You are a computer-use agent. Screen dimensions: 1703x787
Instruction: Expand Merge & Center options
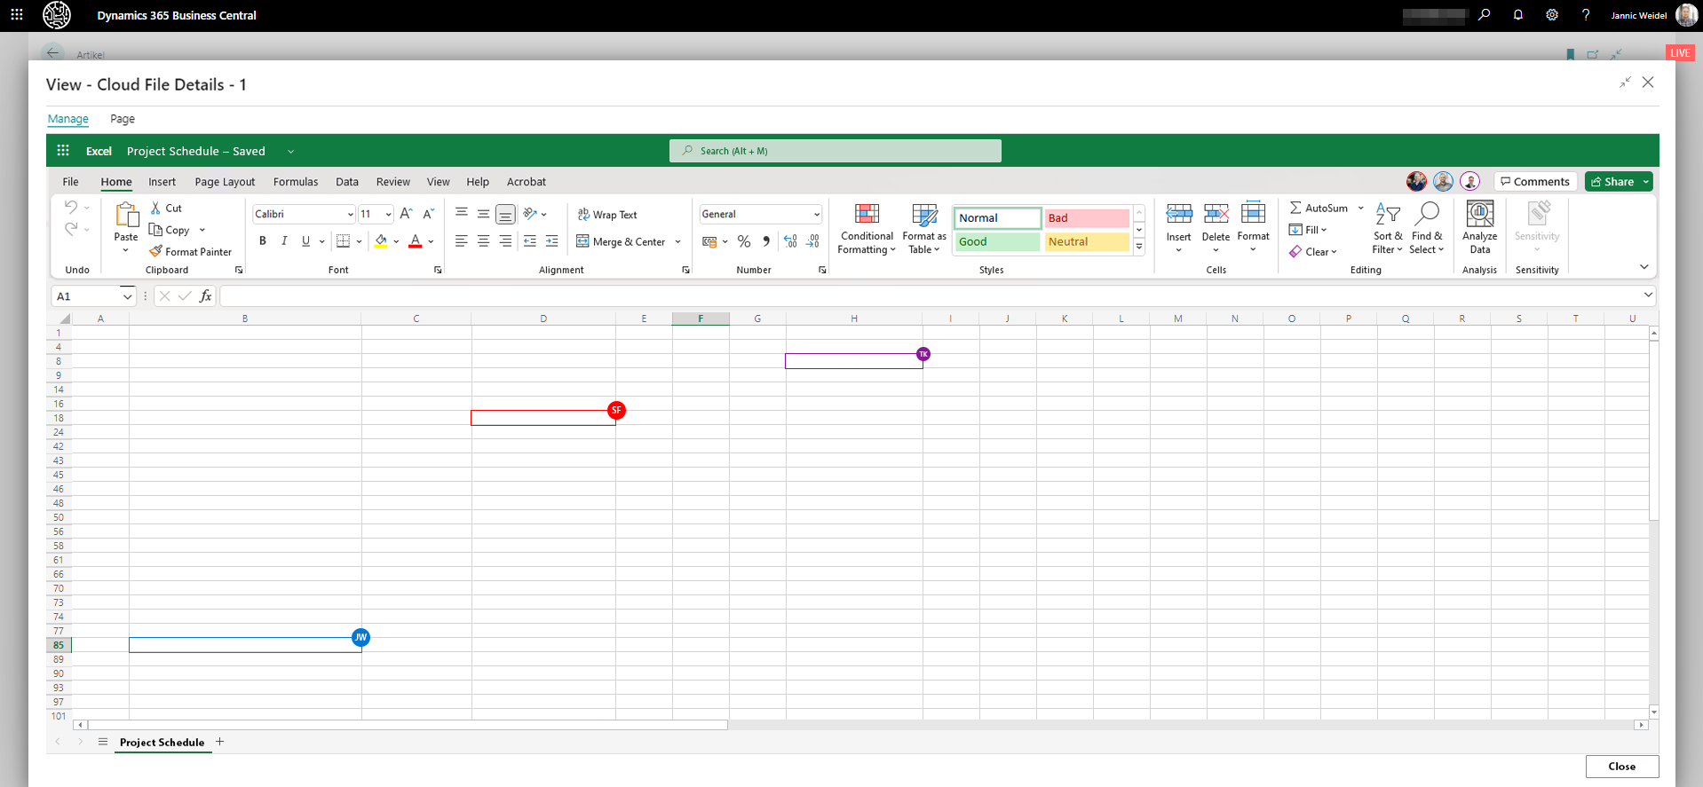coord(677,241)
